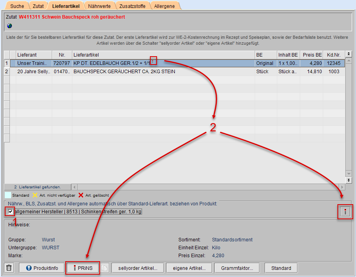This screenshot has height=277, width=356.
Task: Click the Standard button
Action: (281, 268)
